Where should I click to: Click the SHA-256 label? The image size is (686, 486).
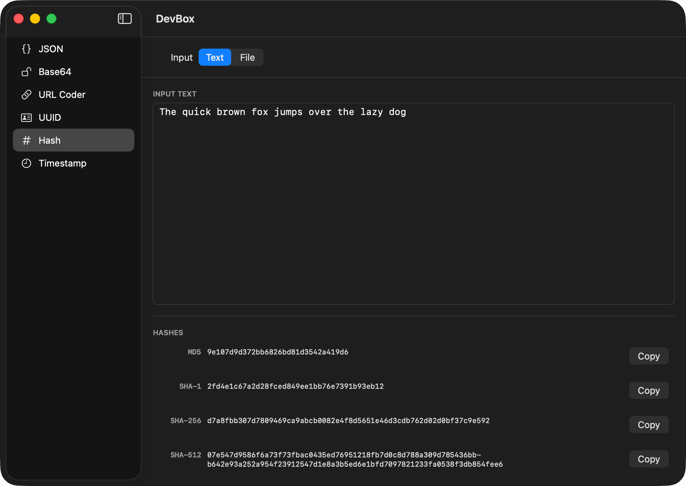point(186,421)
